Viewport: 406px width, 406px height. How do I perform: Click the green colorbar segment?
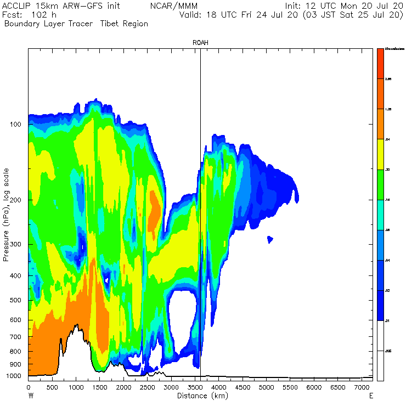coord(380,184)
